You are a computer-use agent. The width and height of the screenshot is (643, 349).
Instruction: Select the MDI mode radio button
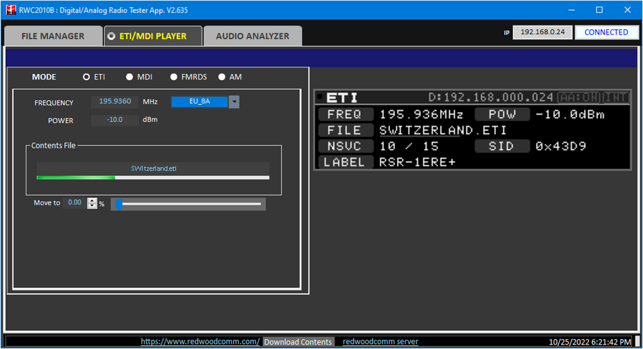click(129, 77)
